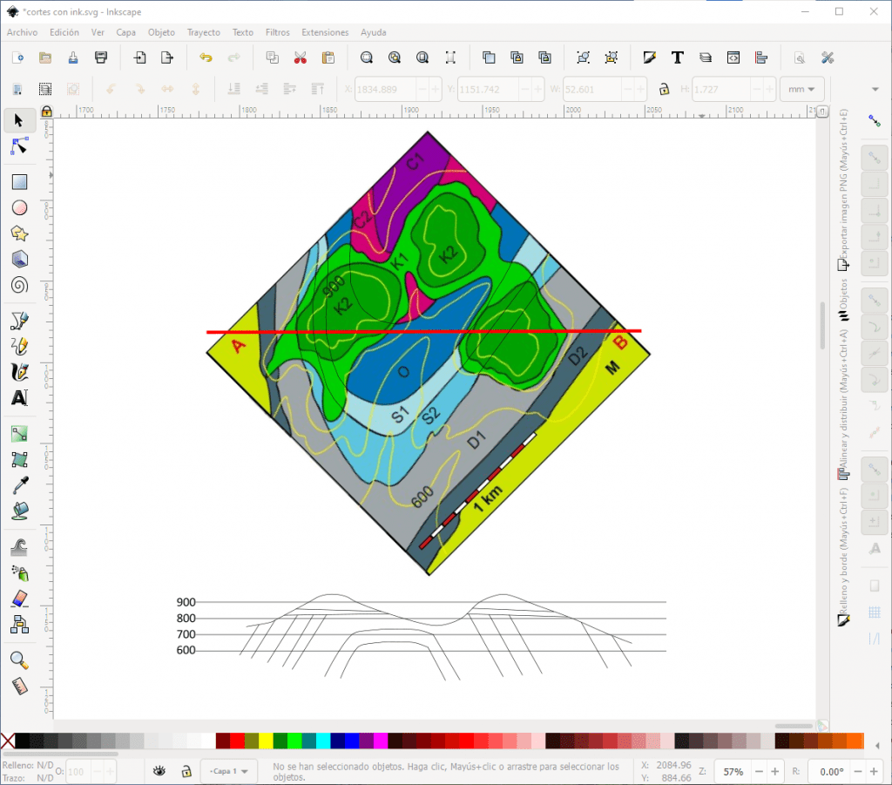The height and width of the screenshot is (785, 892).
Task: Open the Exportar imagen PNG panel tab
Action: [x=843, y=189]
